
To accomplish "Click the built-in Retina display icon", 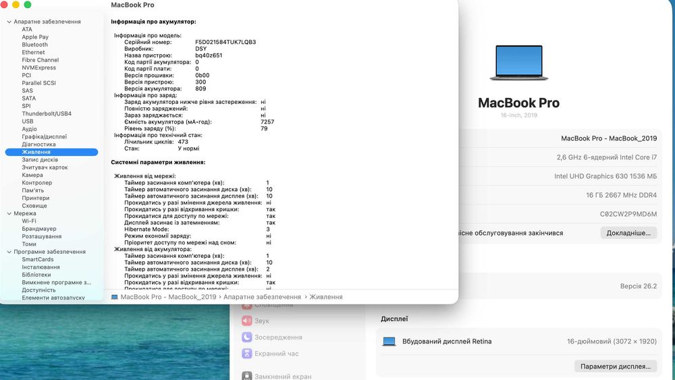I will [389, 342].
